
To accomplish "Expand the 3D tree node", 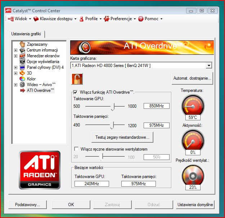I will pyautogui.click(x=15, y=73).
